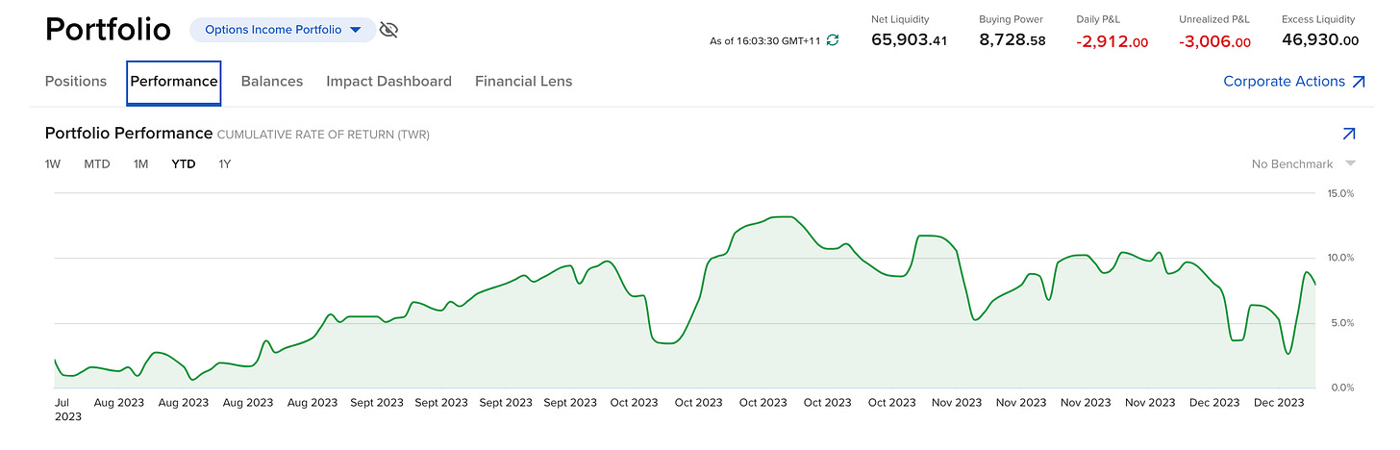Image resolution: width=1400 pixels, height=450 pixels.
Task: Open the Options Income Portfolio account dropdown
Action: [283, 30]
